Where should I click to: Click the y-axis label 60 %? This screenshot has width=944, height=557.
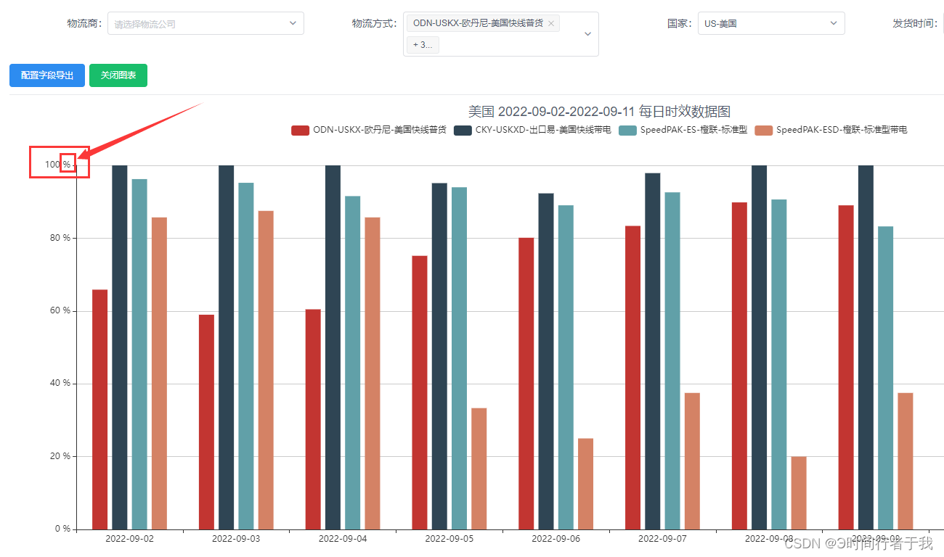[60, 310]
